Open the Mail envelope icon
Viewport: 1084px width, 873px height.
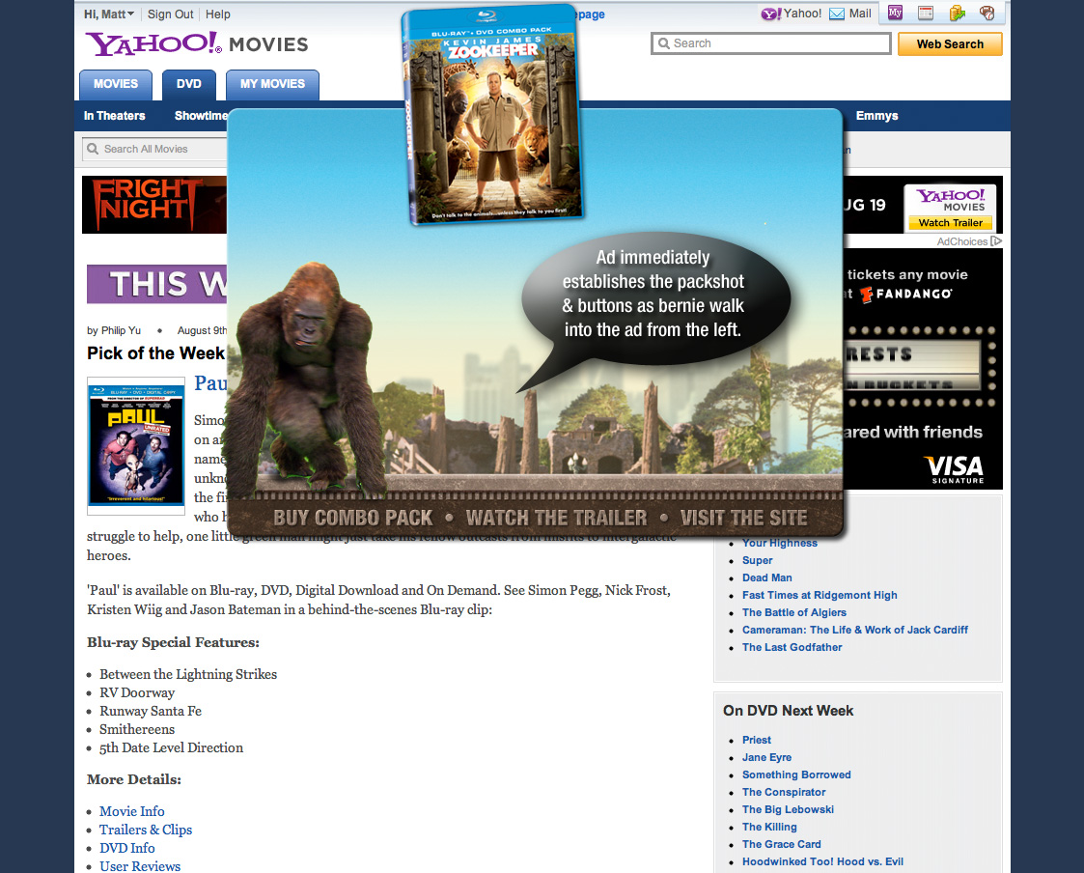[x=837, y=14]
